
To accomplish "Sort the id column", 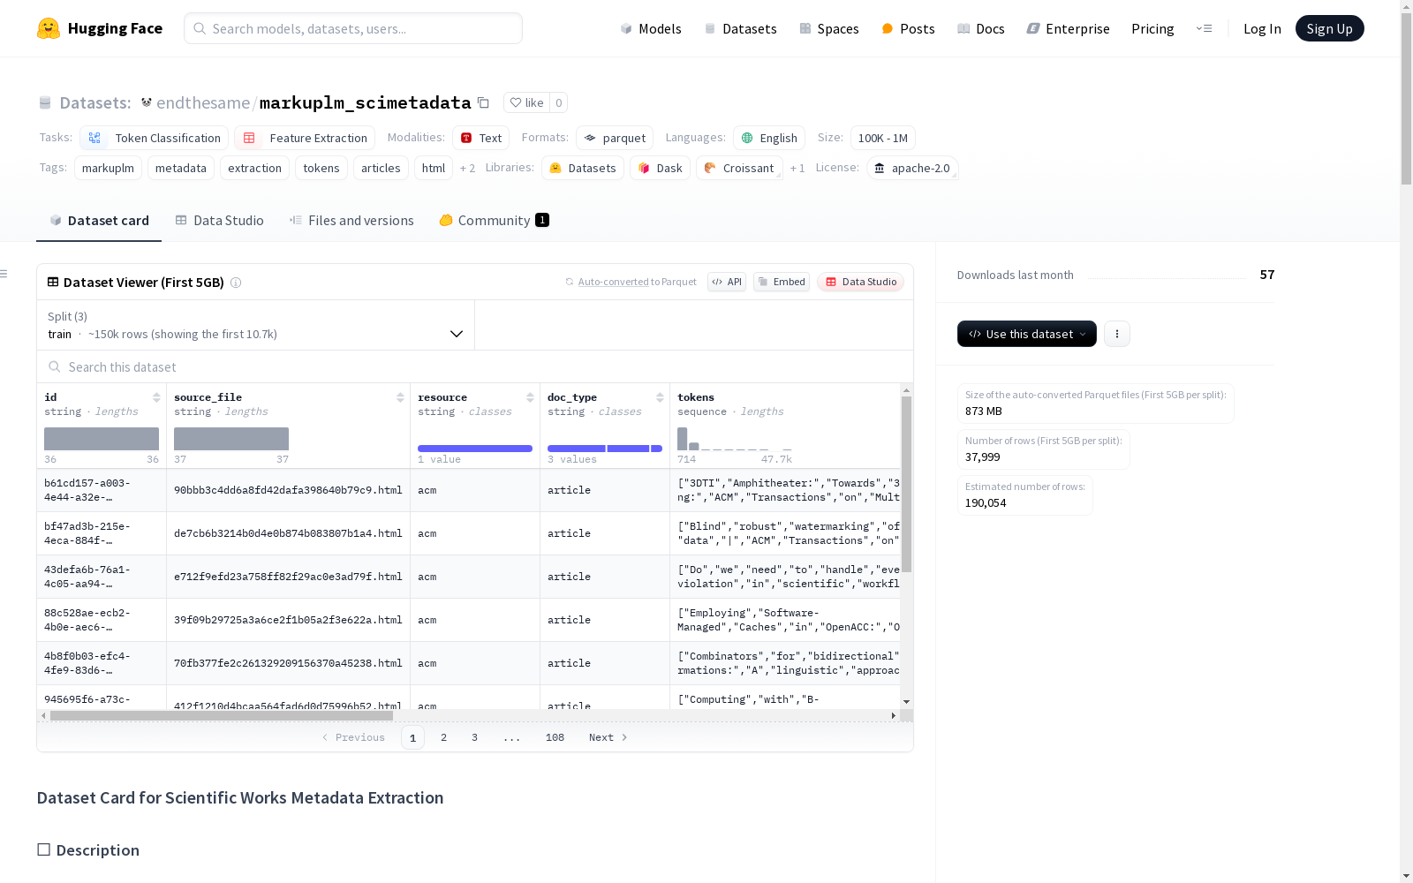I will coord(156,397).
